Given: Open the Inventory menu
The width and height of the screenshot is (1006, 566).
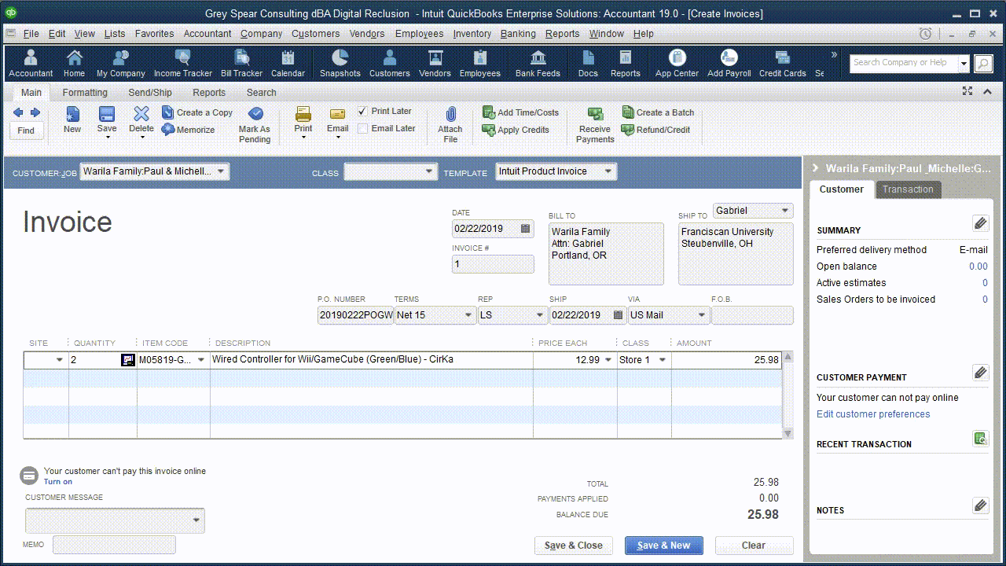Looking at the screenshot, I should point(472,34).
